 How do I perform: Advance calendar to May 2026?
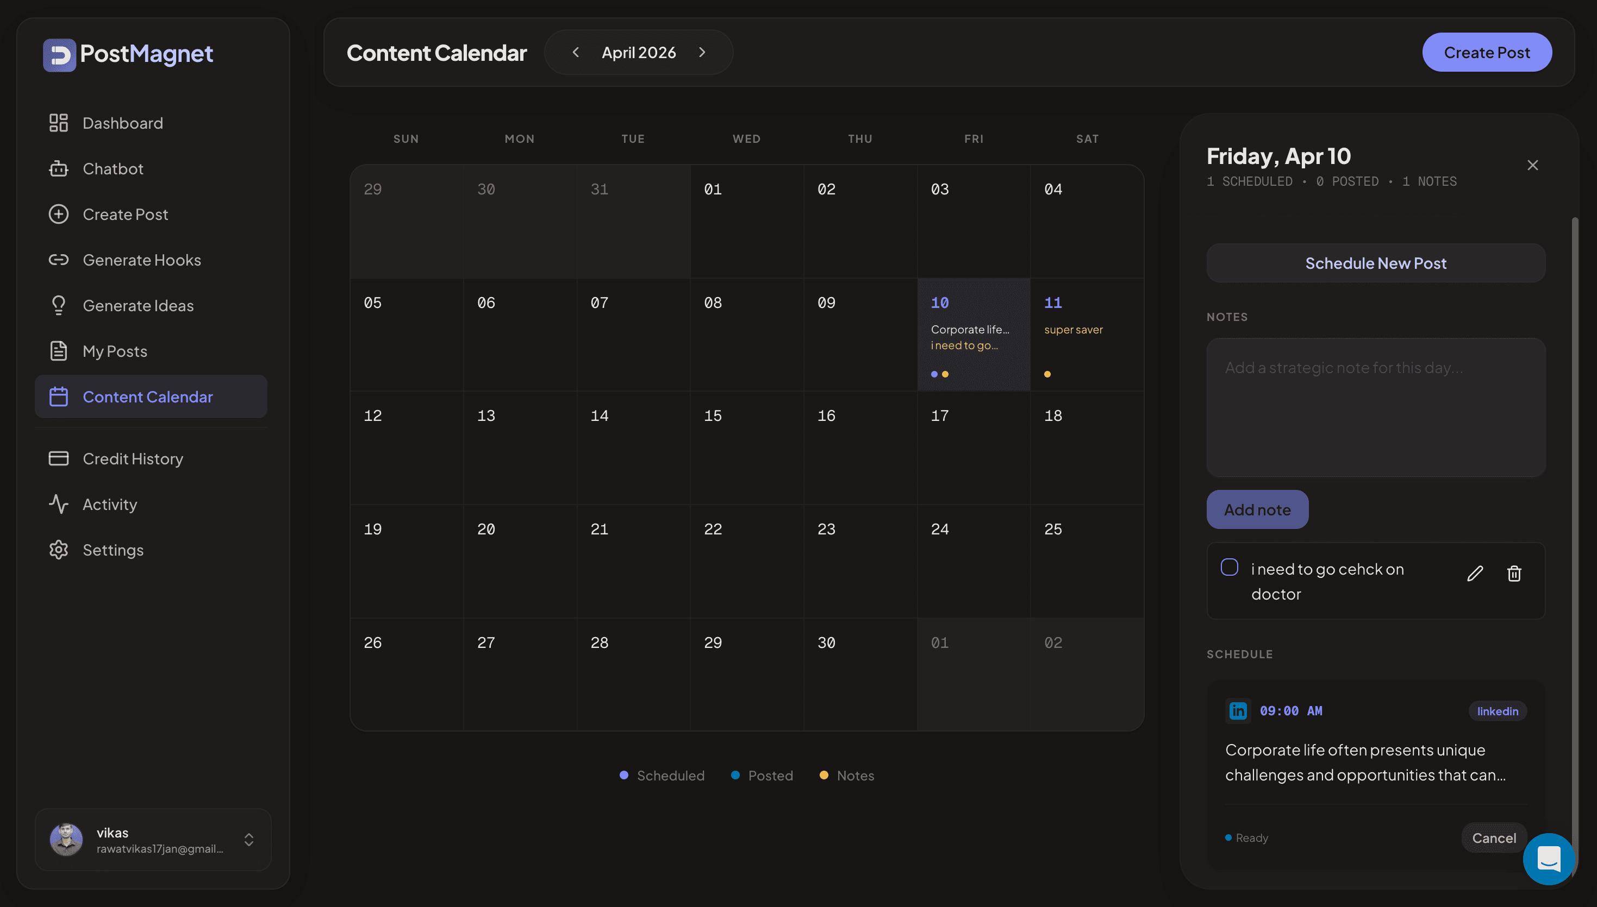point(702,52)
